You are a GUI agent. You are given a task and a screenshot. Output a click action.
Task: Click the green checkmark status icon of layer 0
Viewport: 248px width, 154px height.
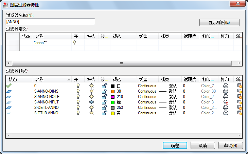coord(9,86)
